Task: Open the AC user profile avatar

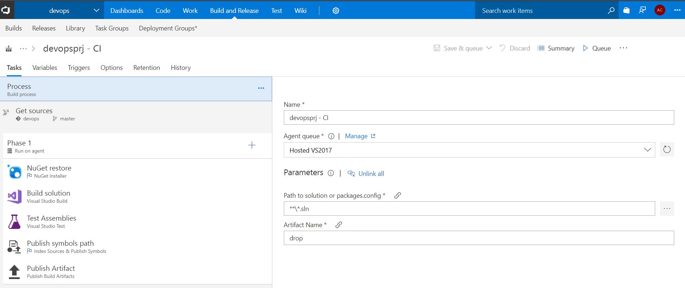Action: coord(660,10)
